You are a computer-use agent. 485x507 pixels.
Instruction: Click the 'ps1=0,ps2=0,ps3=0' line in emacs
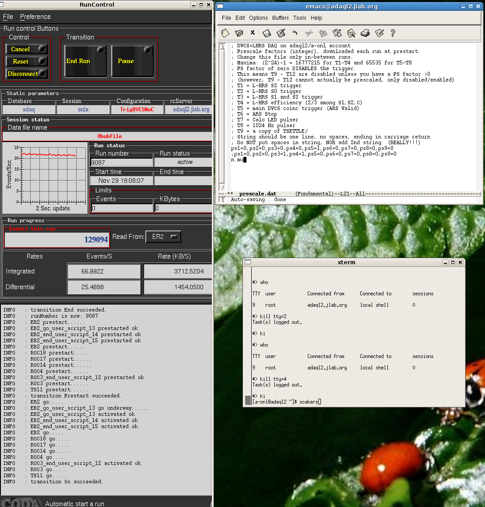tap(312, 149)
